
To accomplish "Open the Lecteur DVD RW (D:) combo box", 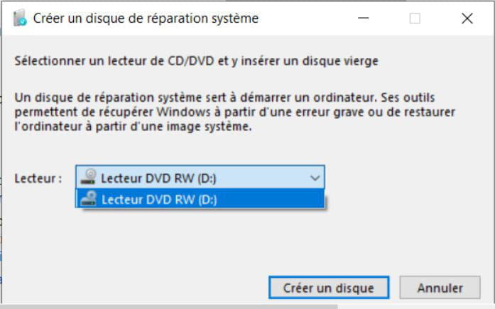I will click(199, 177).
